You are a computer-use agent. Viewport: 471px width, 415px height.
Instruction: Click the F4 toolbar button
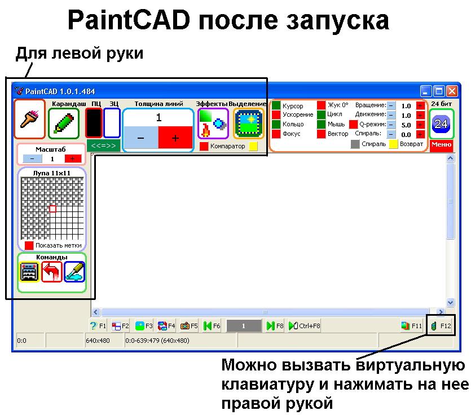click(x=166, y=326)
